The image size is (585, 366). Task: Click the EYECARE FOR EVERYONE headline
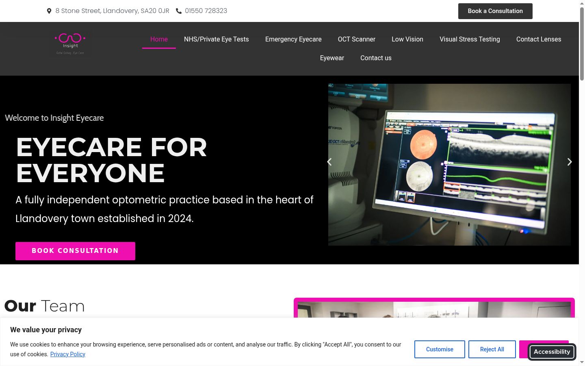[111, 160]
